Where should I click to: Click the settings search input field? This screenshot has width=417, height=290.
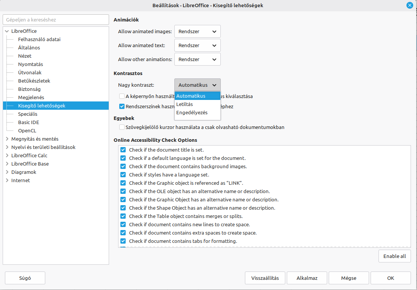(56, 20)
